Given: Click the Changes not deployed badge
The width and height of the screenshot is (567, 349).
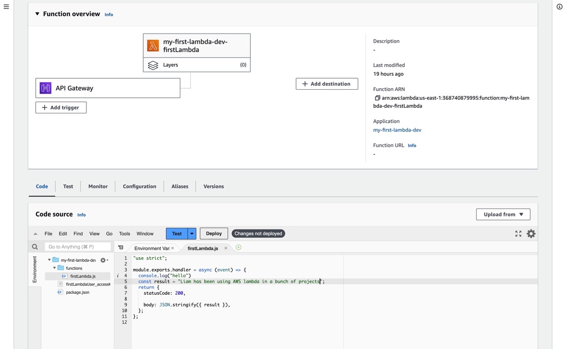Looking at the screenshot, I should 258,234.
